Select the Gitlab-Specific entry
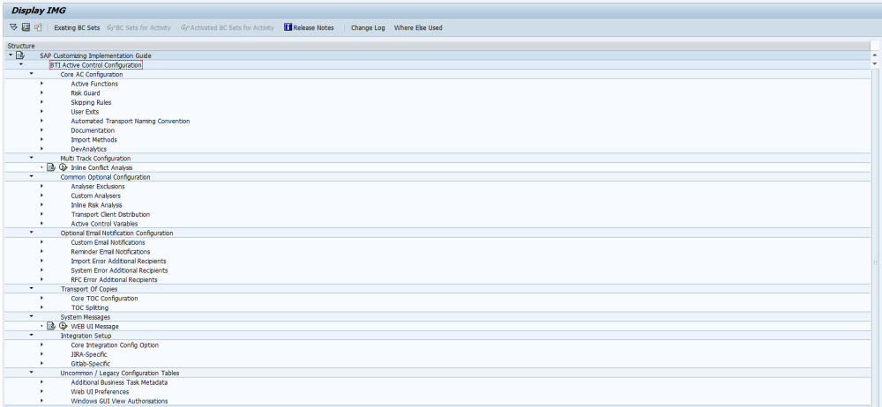 (x=91, y=364)
